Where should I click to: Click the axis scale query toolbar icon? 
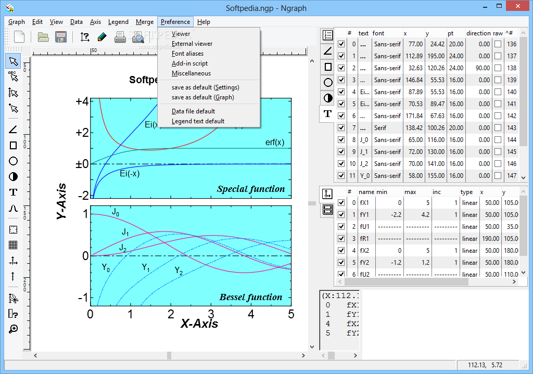tap(85, 37)
